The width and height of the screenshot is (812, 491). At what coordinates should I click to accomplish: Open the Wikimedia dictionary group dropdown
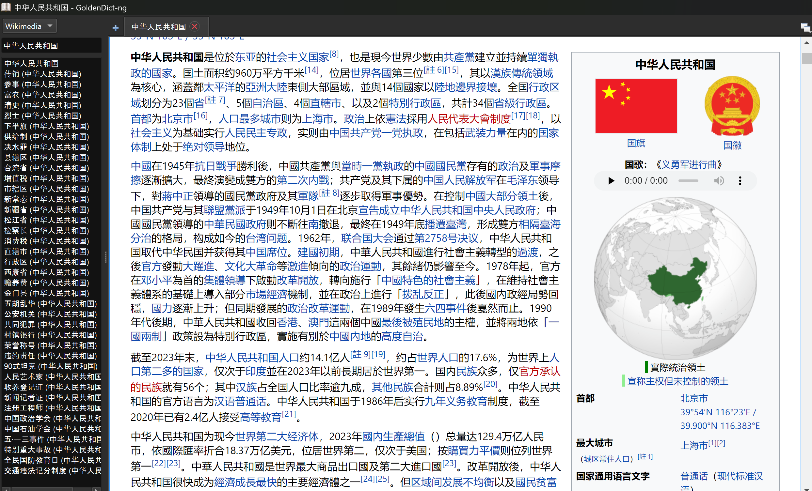[x=30, y=26]
